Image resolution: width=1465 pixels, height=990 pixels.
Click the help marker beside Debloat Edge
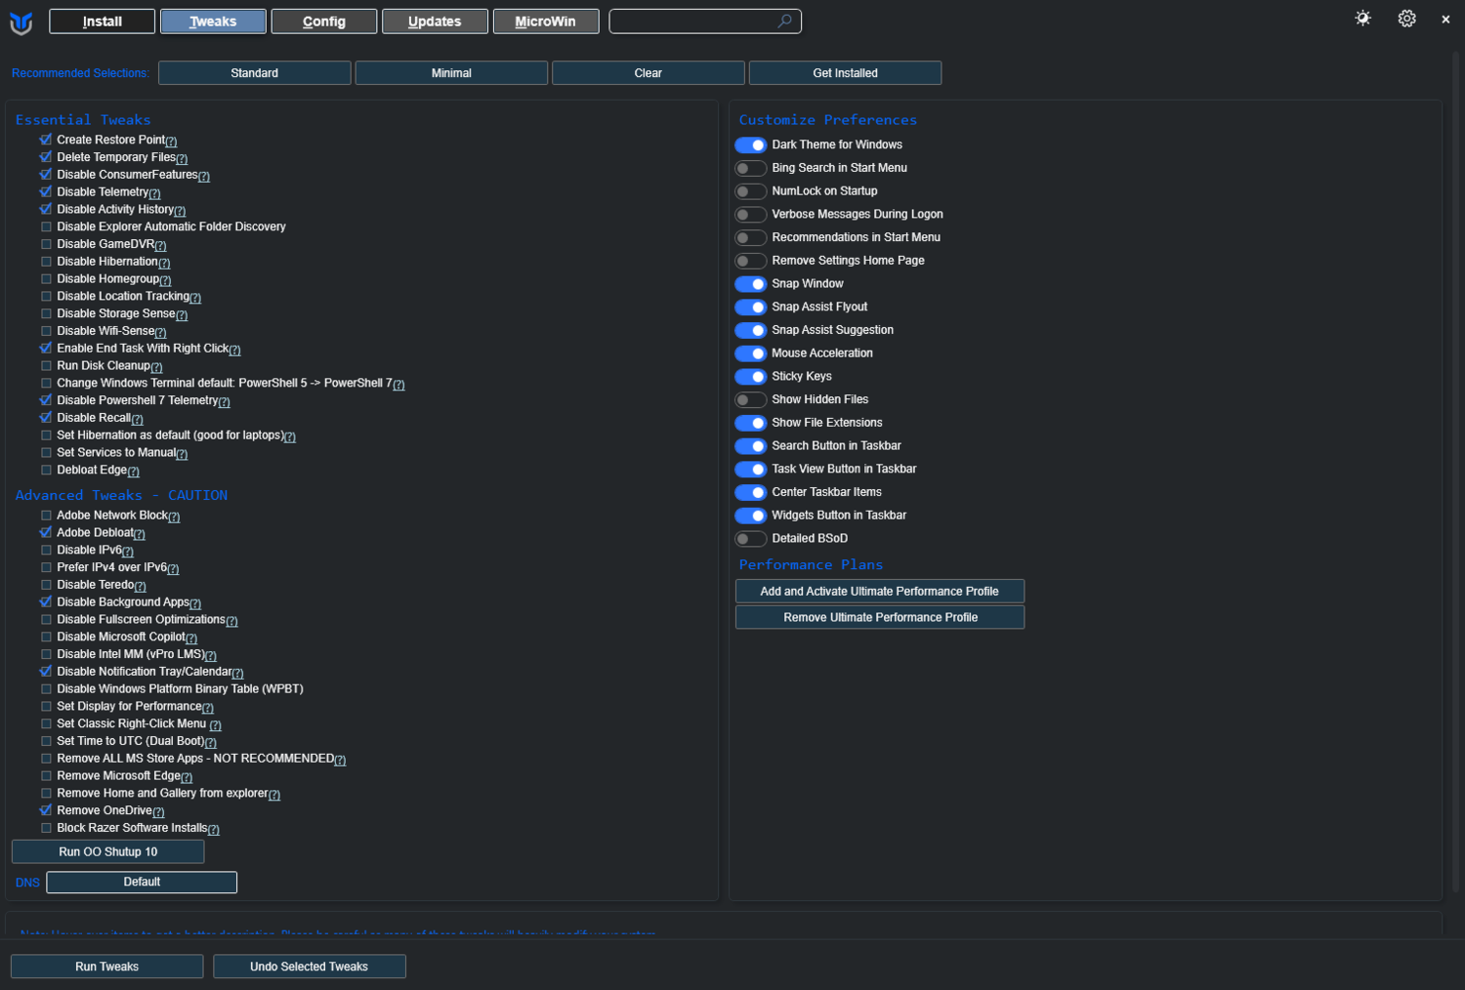pyautogui.click(x=134, y=472)
